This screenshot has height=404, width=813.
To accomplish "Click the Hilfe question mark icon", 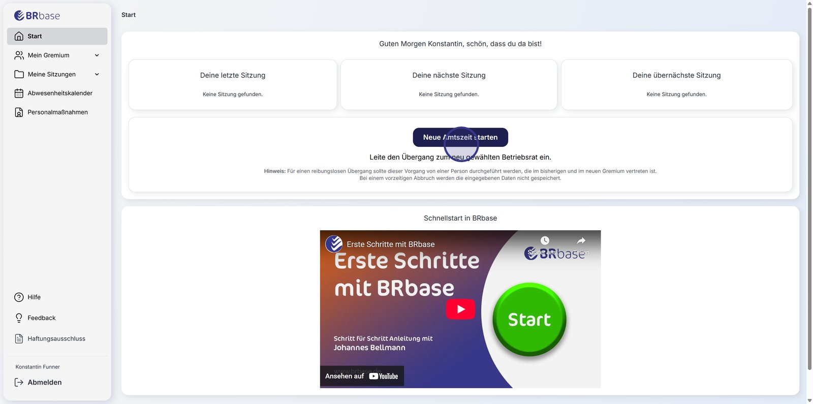I will pyautogui.click(x=19, y=297).
